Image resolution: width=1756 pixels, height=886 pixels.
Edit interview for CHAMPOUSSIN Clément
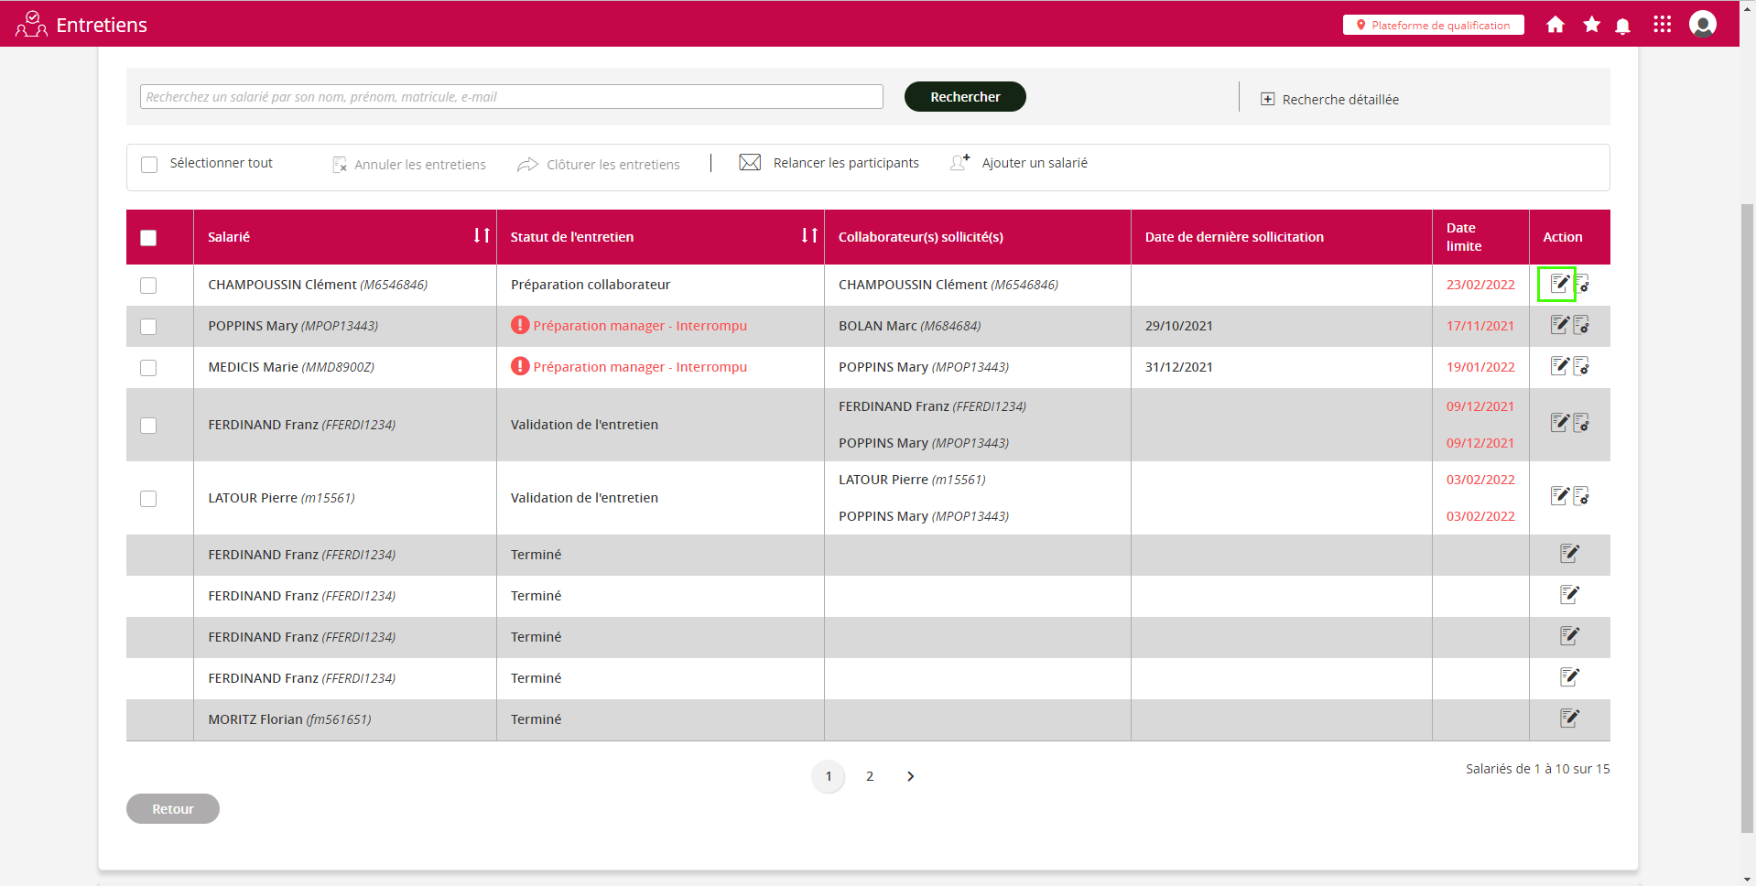click(x=1559, y=284)
